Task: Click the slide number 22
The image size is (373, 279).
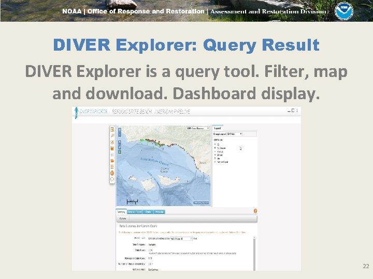Action: 366,266
